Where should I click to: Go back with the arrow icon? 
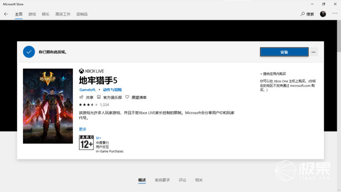pos(6,14)
